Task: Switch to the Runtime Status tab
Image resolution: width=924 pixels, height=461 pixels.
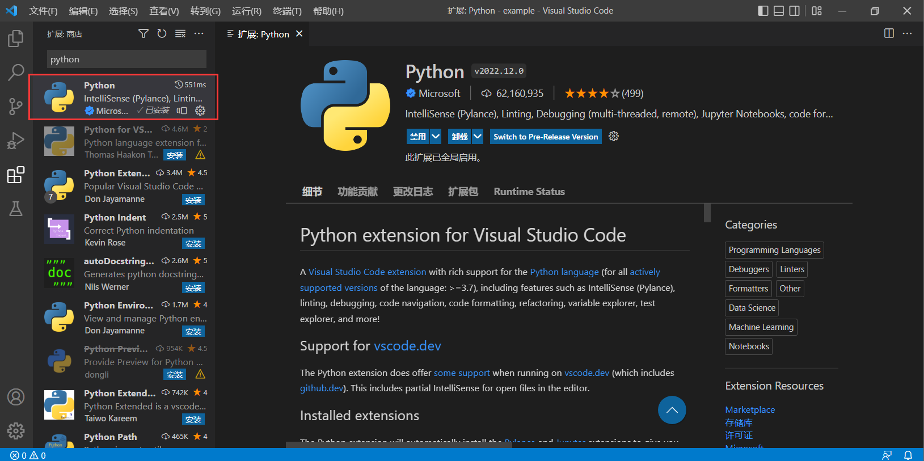Action: coord(529,192)
